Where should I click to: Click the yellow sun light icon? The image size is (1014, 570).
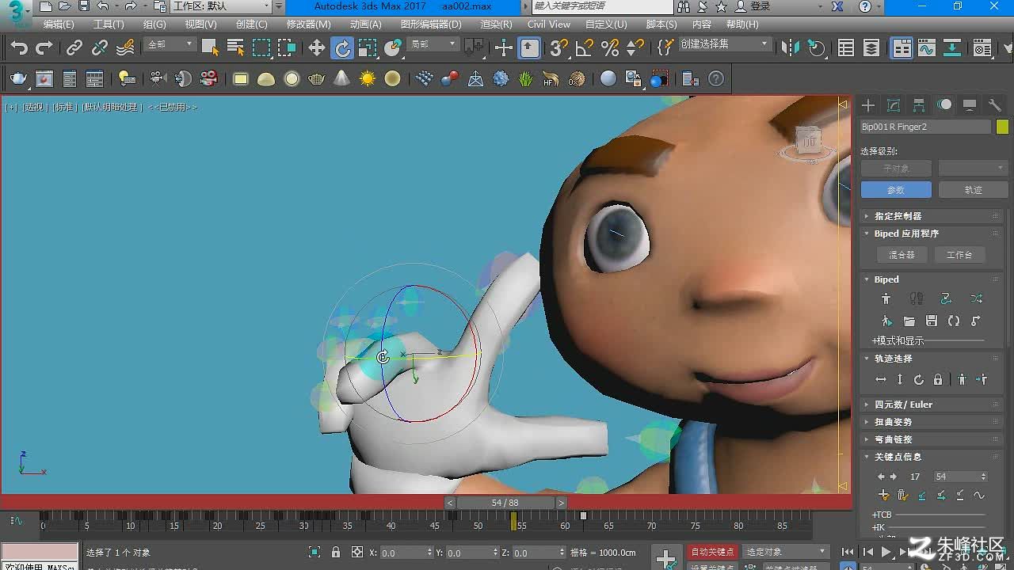coord(368,79)
